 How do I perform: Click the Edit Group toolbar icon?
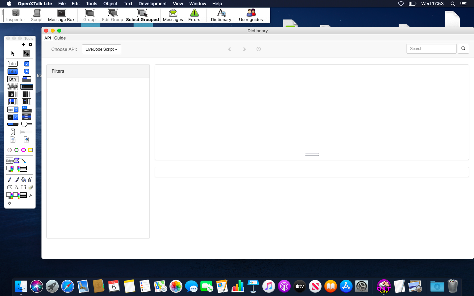113,15
